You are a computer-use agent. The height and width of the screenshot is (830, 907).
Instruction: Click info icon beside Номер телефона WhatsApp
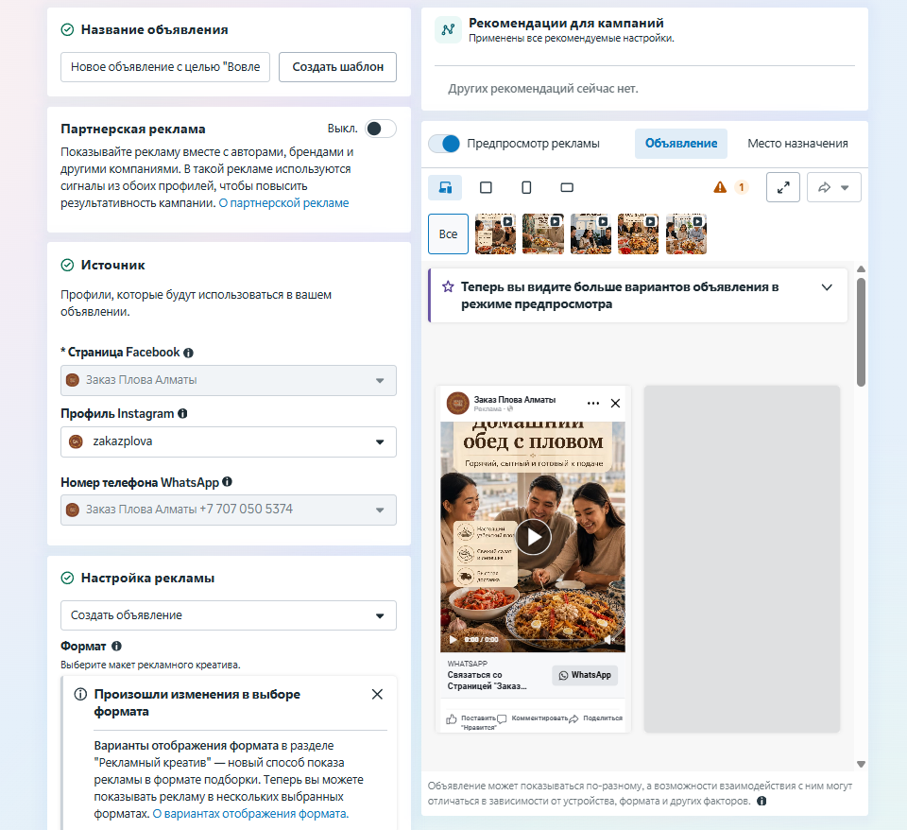click(x=228, y=481)
